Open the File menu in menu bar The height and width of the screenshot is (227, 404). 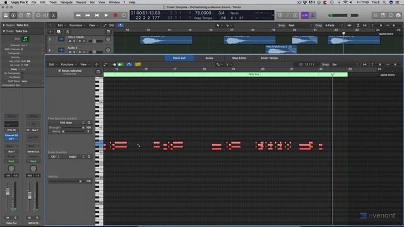33,3
